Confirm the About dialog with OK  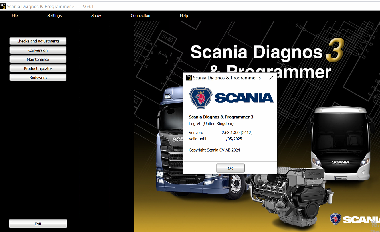[230, 168]
